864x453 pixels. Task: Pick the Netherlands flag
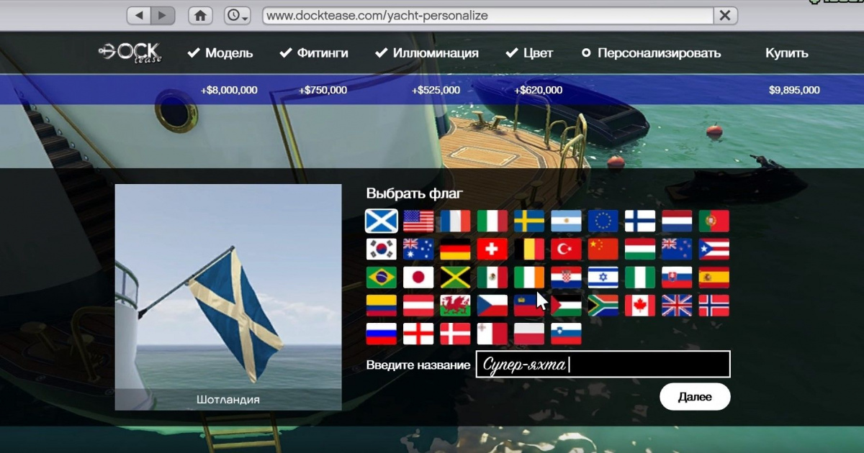click(x=678, y=221)
